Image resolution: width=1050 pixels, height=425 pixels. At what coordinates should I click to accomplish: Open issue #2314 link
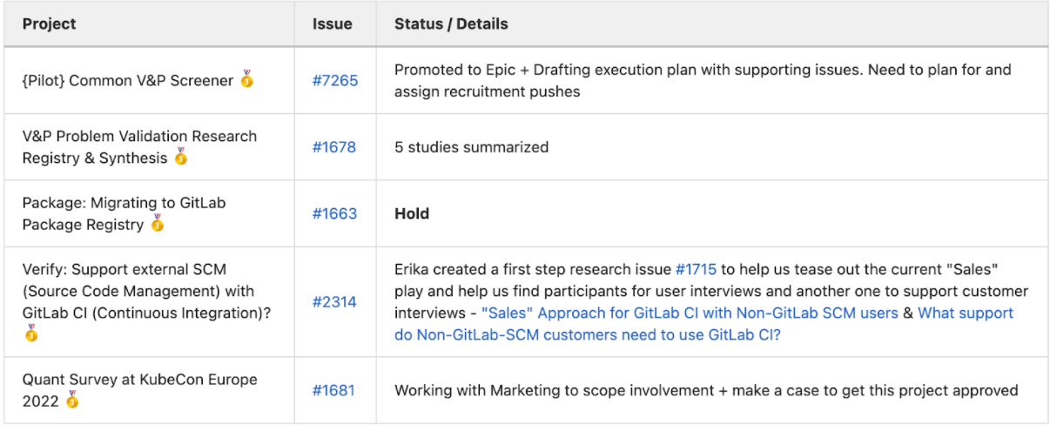tap(334, 302)
